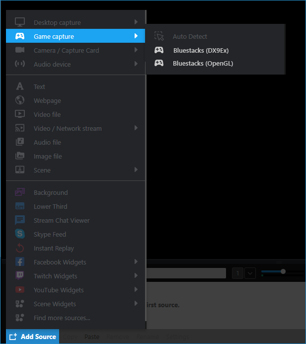Click the Lower Third blue icon
Image resolution: width=306 pixels, height=344 pixels.
tap(20, 206)
